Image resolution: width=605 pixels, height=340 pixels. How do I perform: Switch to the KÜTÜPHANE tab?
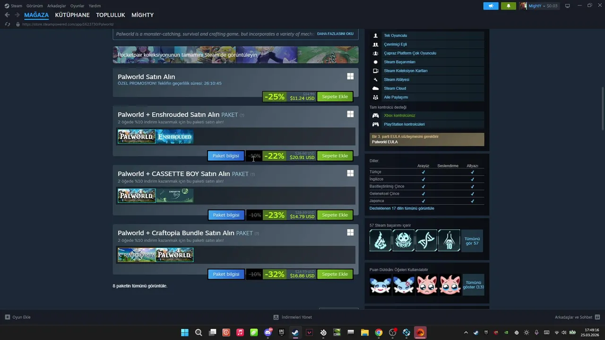pyautogui.click(x=72, y=15)
